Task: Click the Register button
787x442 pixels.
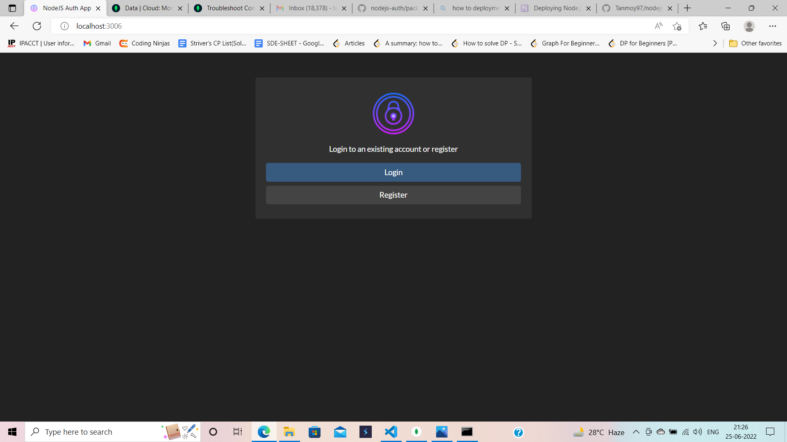Action: point(393,195)
